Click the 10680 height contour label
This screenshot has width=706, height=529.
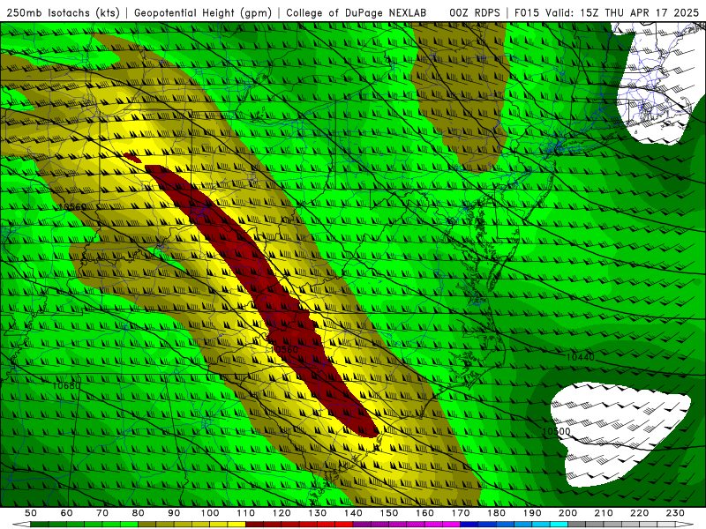[66, 385]
